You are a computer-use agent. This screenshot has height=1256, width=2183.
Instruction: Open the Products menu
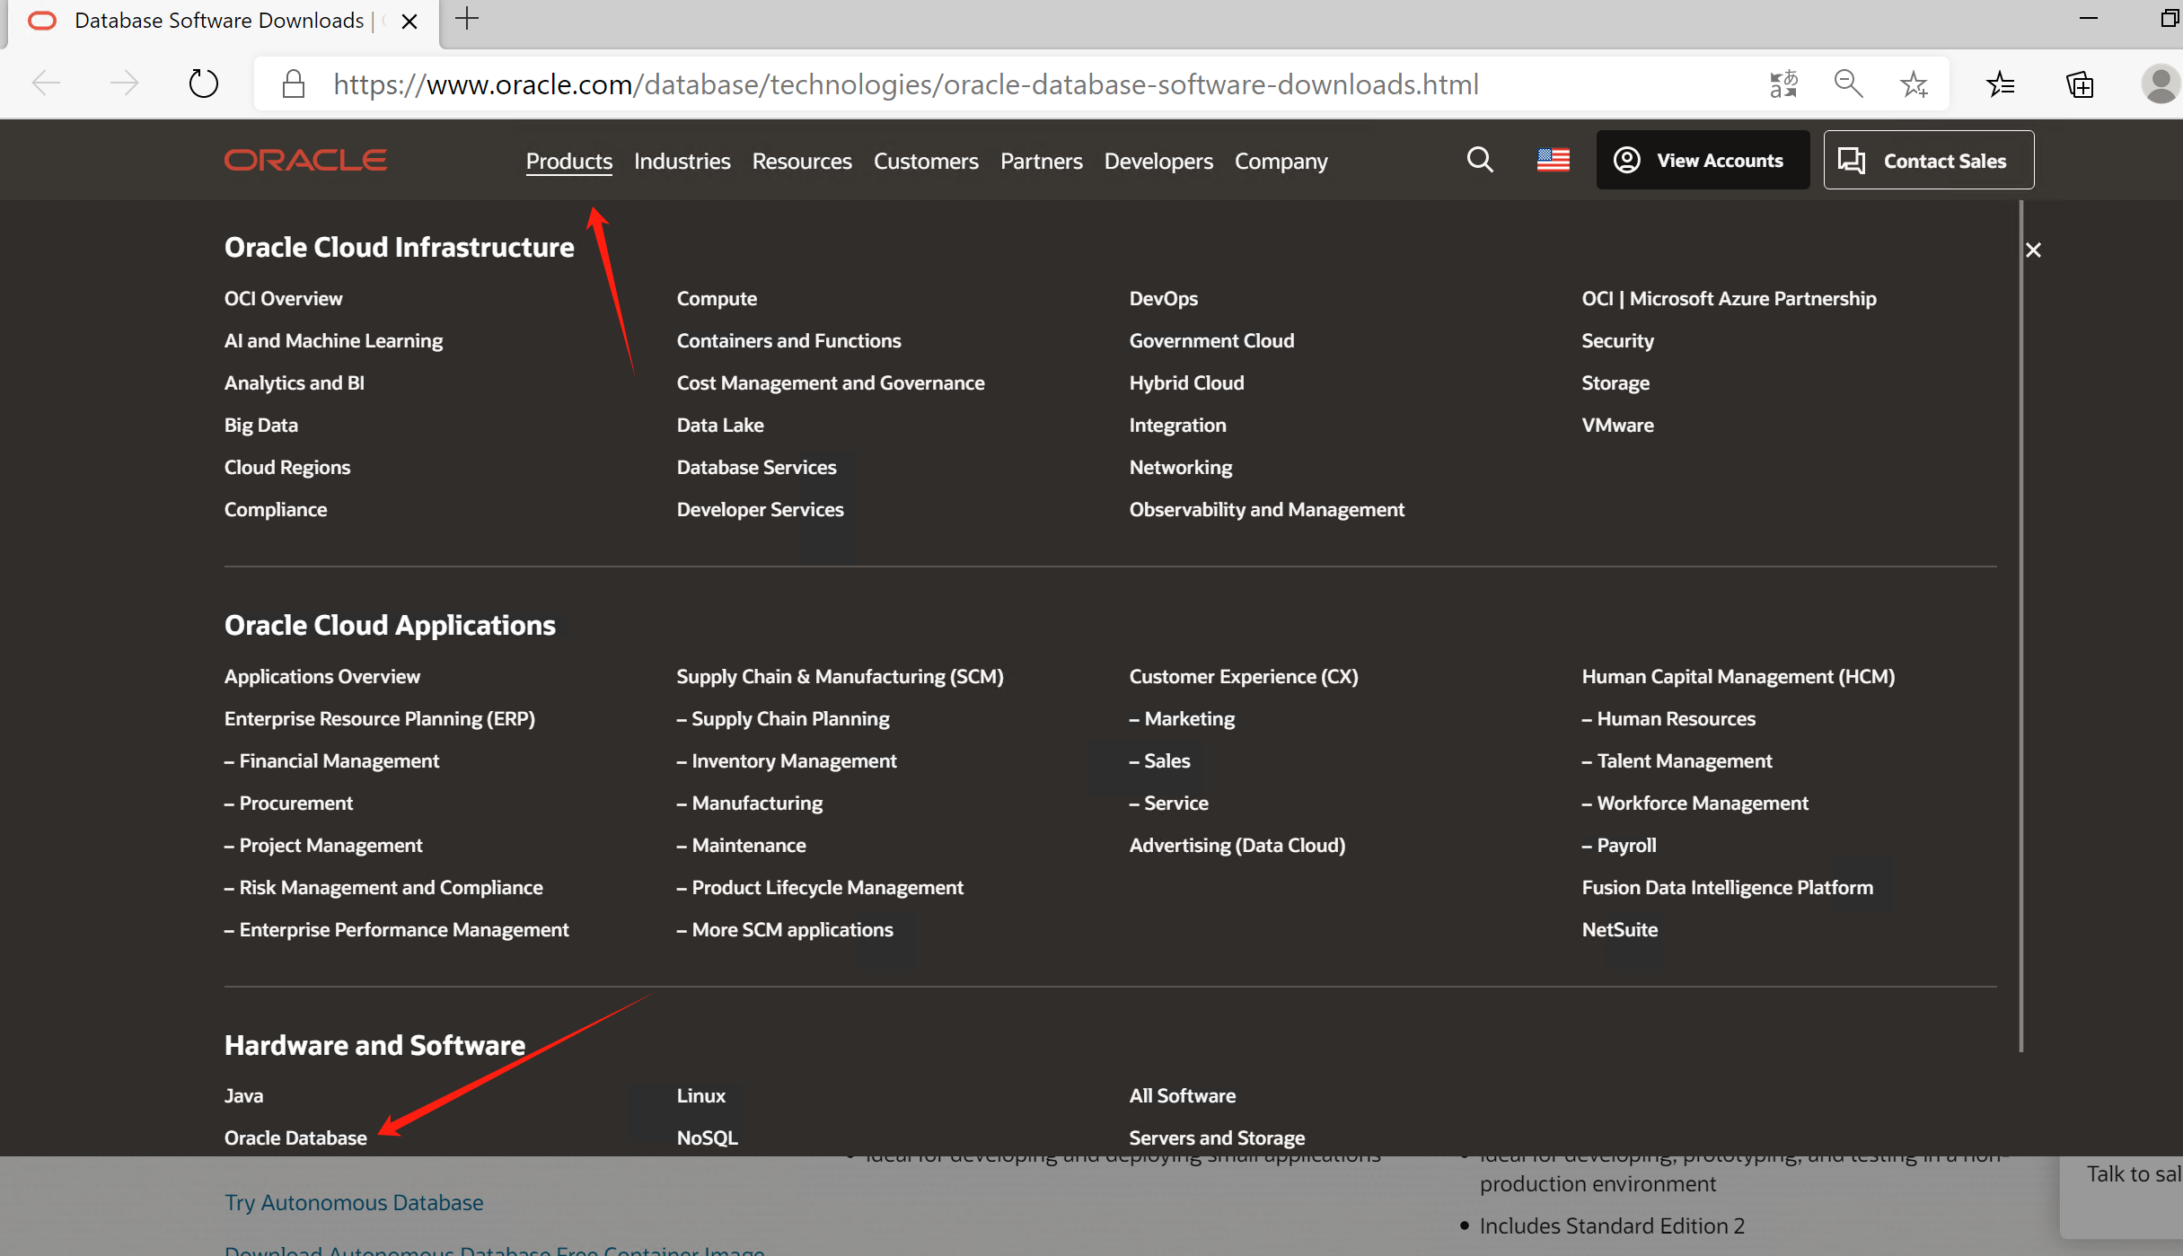[x=569, y=161]
